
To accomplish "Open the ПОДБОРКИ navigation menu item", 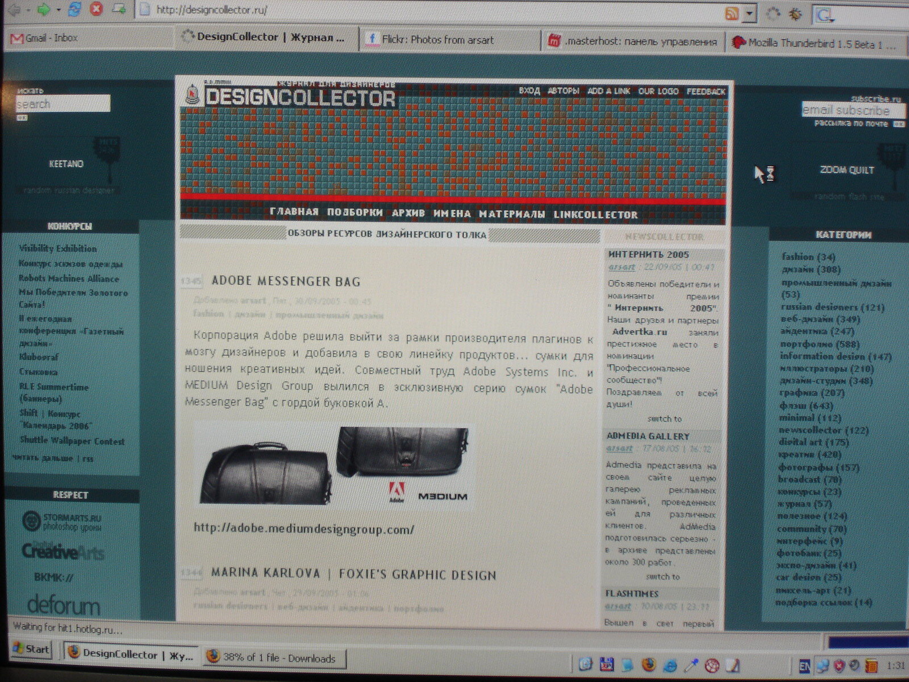I will pos(355,213).
